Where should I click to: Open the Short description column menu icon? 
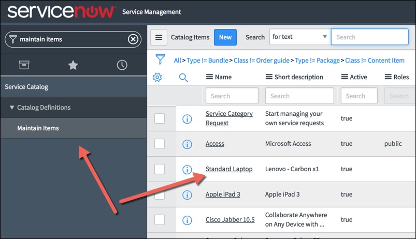pyautogui.click(x=269, y=77)
